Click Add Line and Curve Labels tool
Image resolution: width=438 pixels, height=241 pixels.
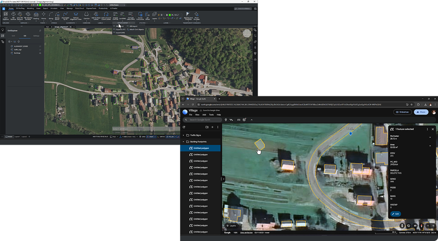[x=106, y=16]
